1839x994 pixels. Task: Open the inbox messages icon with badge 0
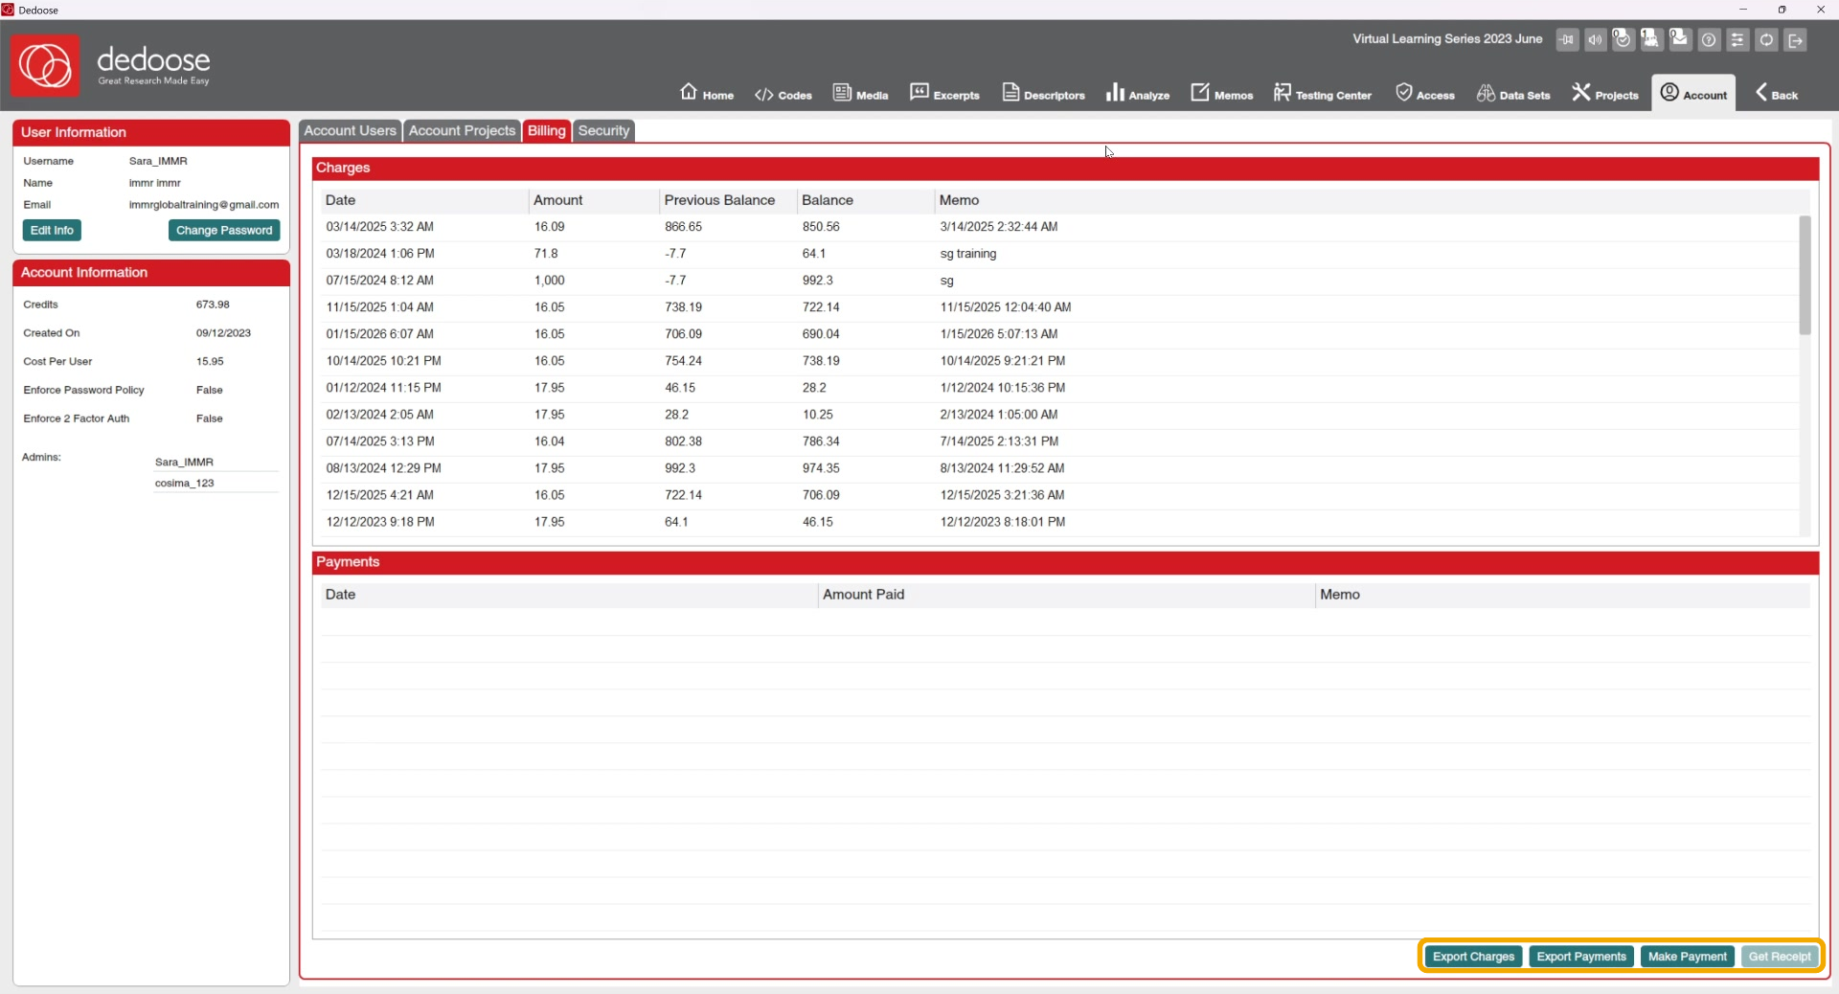(1680, 39)
